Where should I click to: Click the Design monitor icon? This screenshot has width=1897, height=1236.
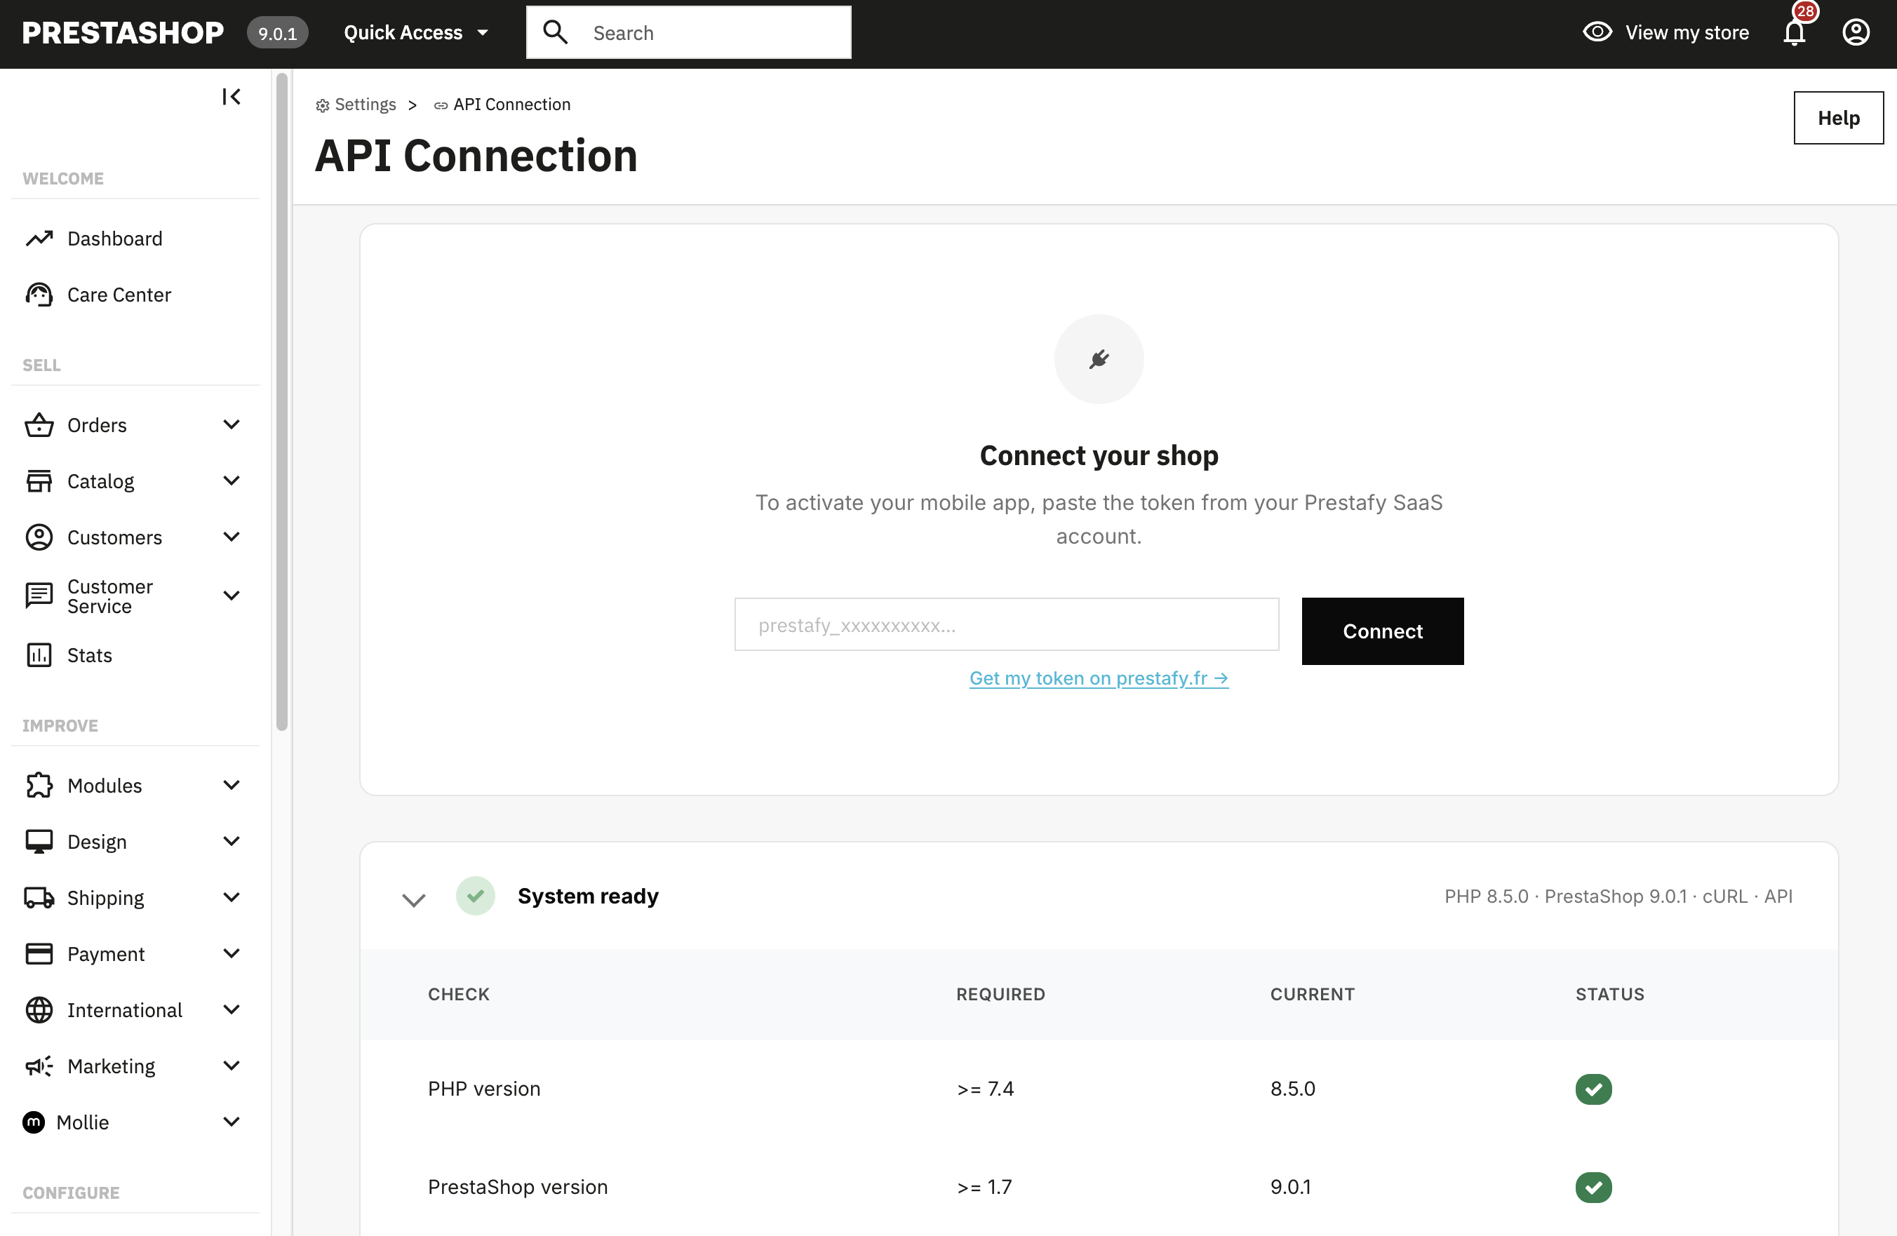pos(39,842)
